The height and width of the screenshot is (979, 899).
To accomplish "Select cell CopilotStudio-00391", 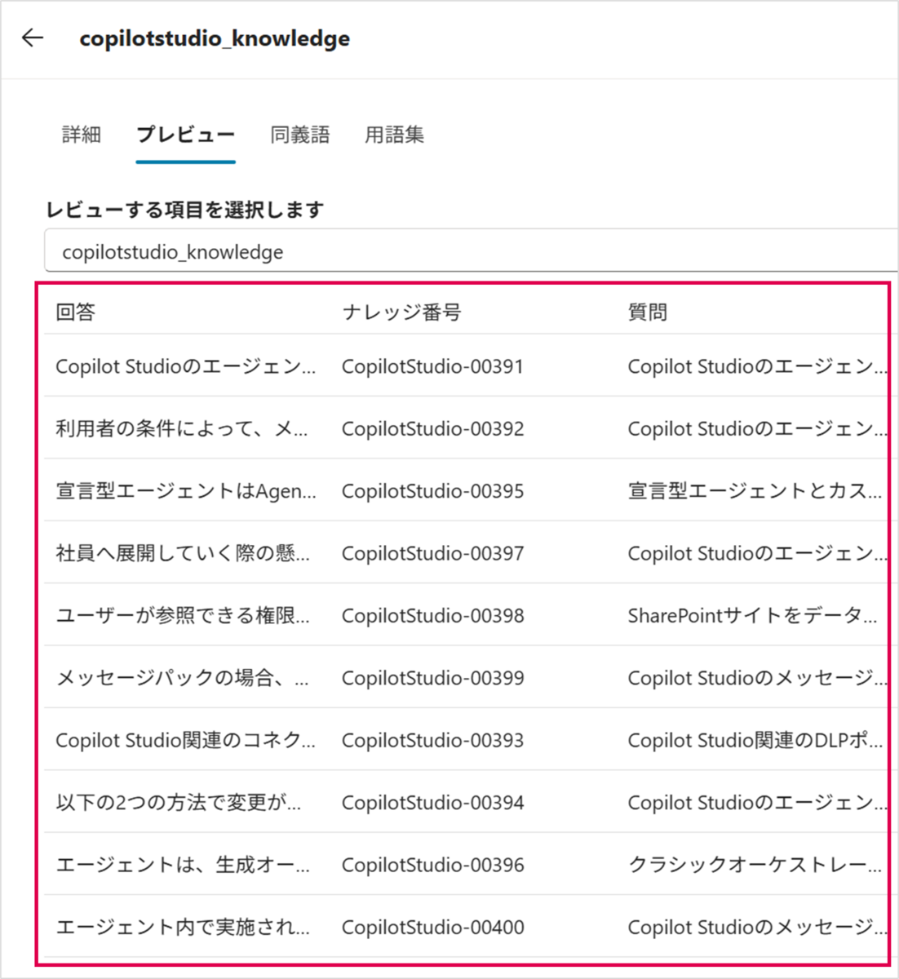I will (x=432, y=366).
